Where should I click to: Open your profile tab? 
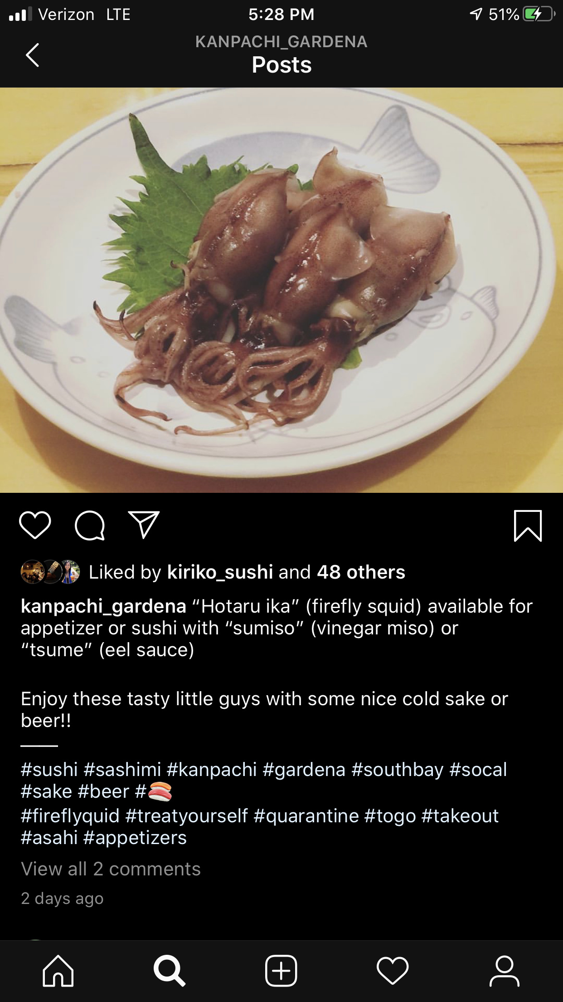click(x=504, y=971)
